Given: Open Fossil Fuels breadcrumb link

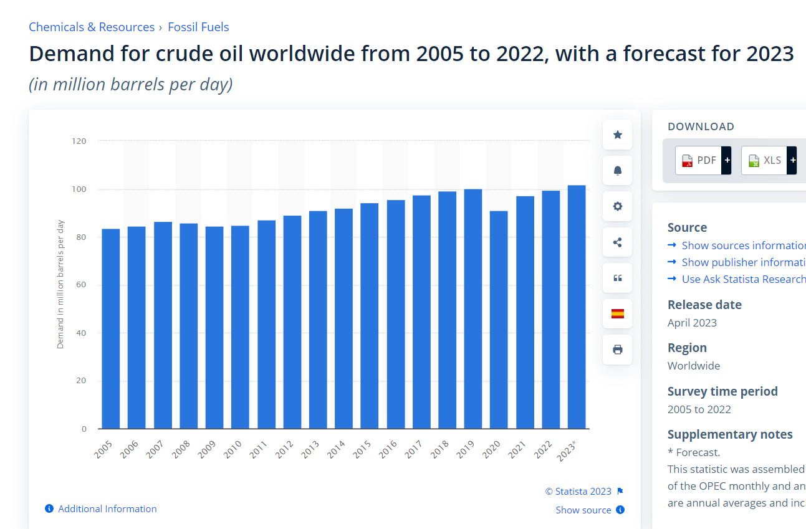Looking at the screenshot, I should (x=198, y=27).
